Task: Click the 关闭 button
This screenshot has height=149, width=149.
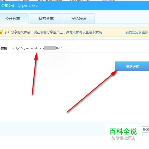Action: point(145,129)
